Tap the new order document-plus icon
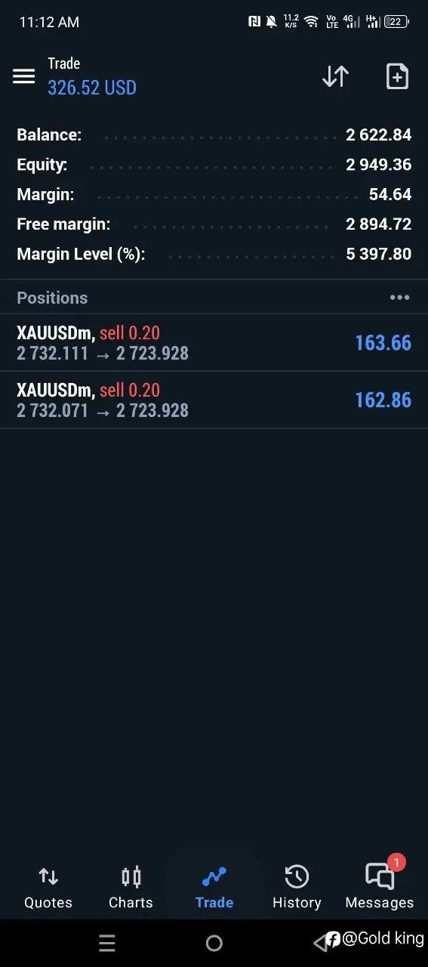The width and height of the screenshot is (428, 967). point(397,76)
